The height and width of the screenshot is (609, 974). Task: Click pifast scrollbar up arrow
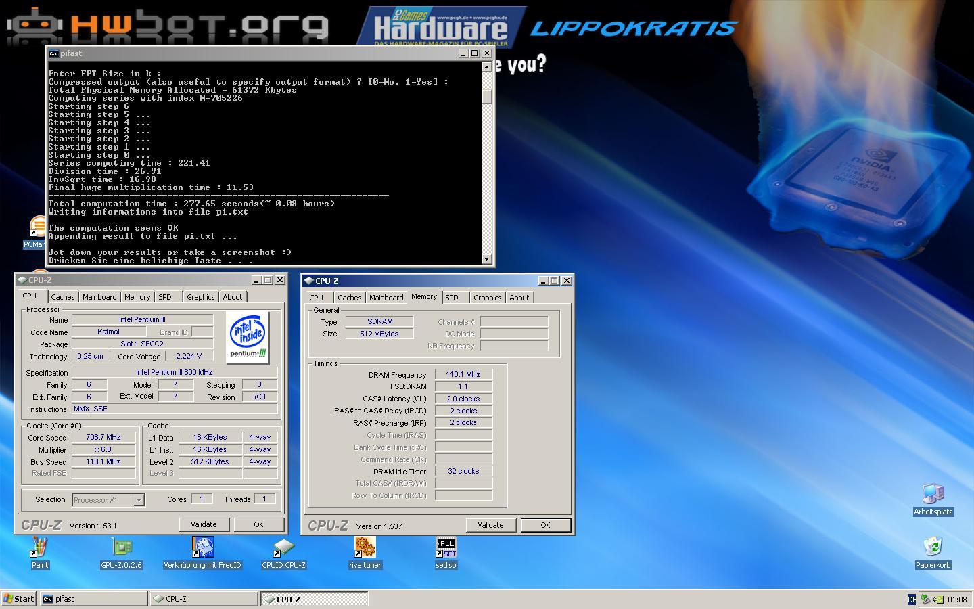(487, 67)
